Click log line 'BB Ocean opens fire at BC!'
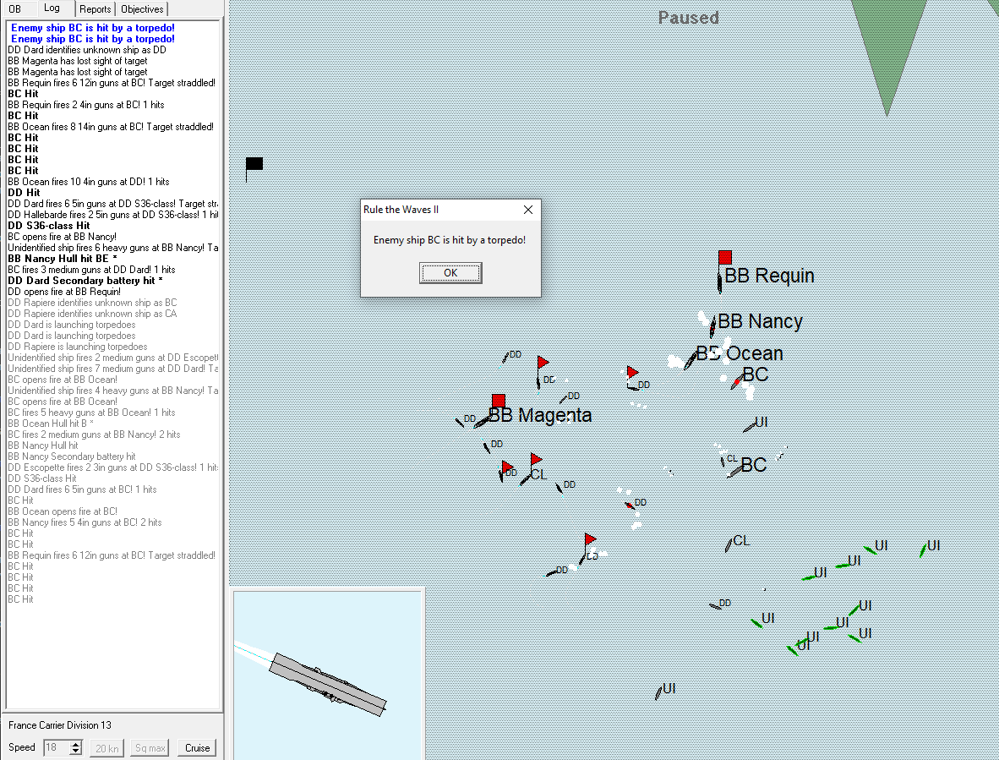999x760 pixels. coord(63,511)
